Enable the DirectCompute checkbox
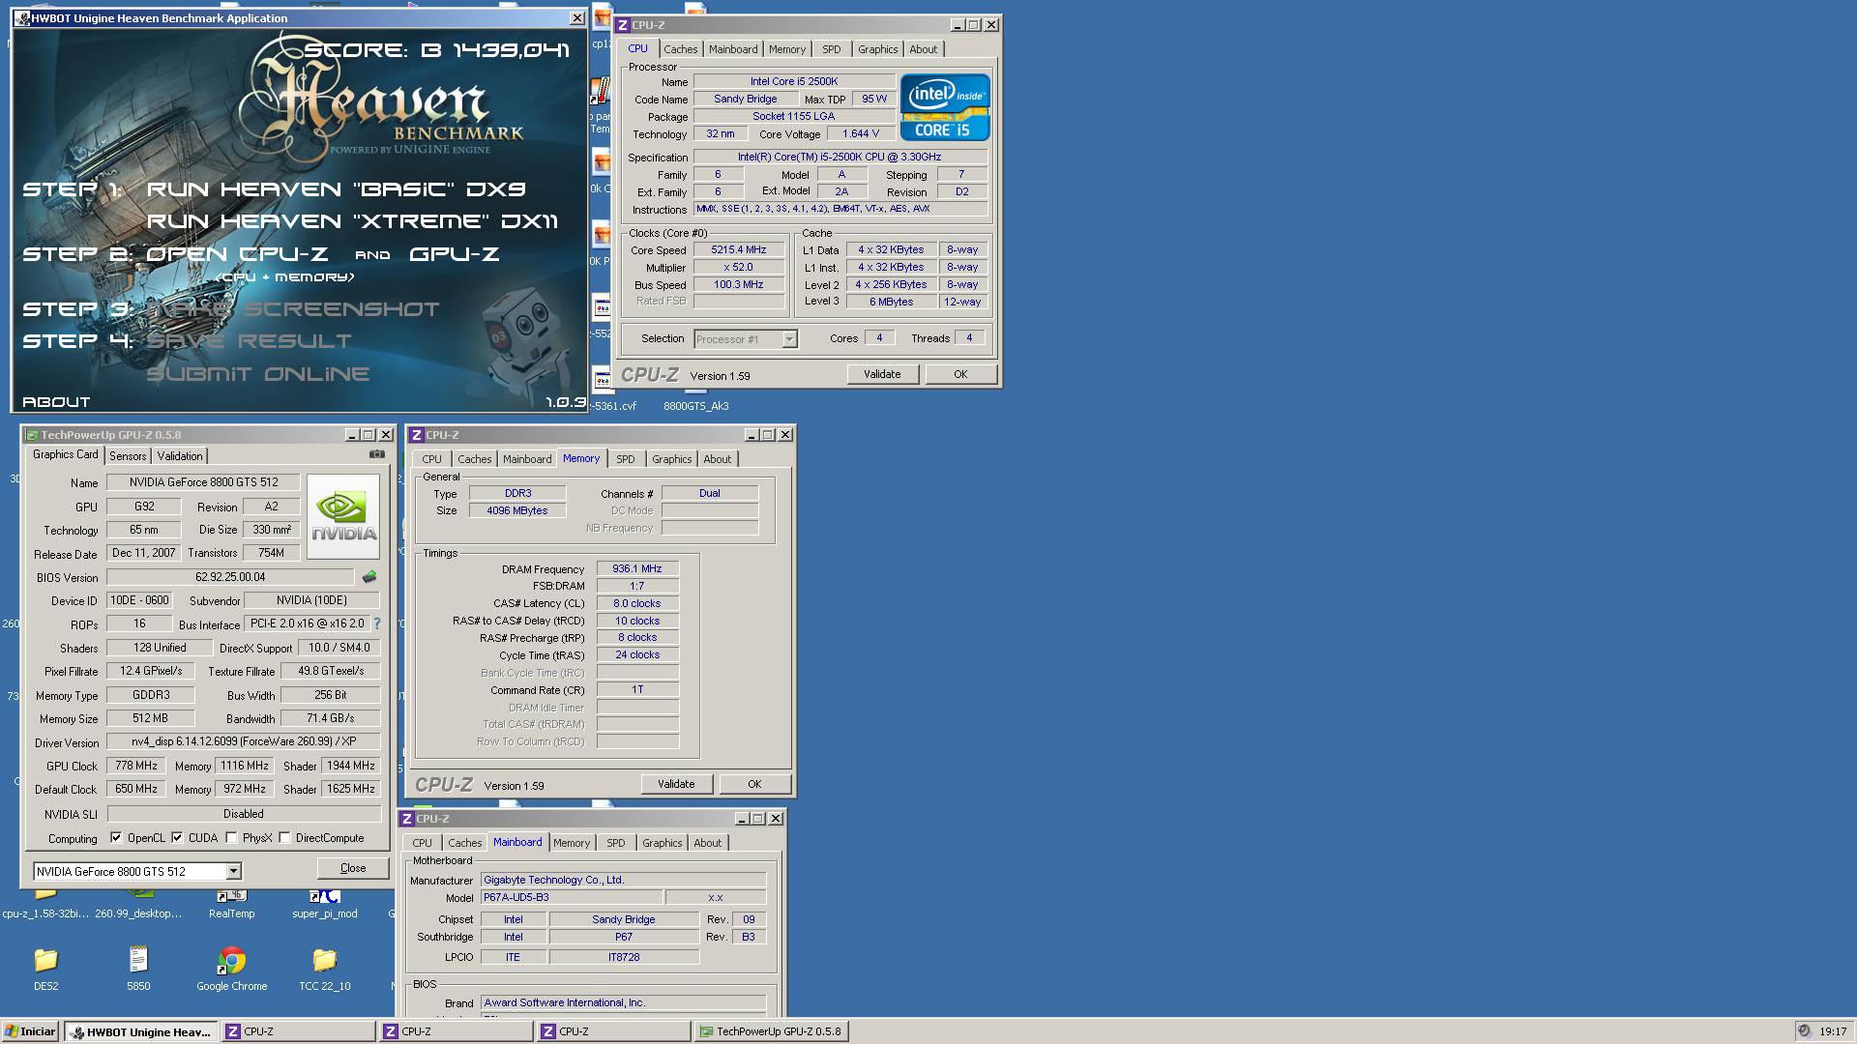The width and height of the screenshot is (1857, 1044). point(284,838)
